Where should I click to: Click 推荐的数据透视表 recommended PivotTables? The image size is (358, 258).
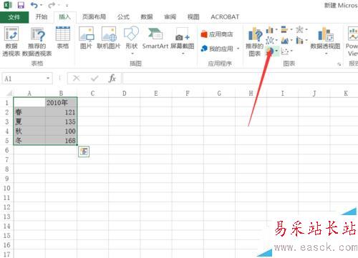(37, 41)
